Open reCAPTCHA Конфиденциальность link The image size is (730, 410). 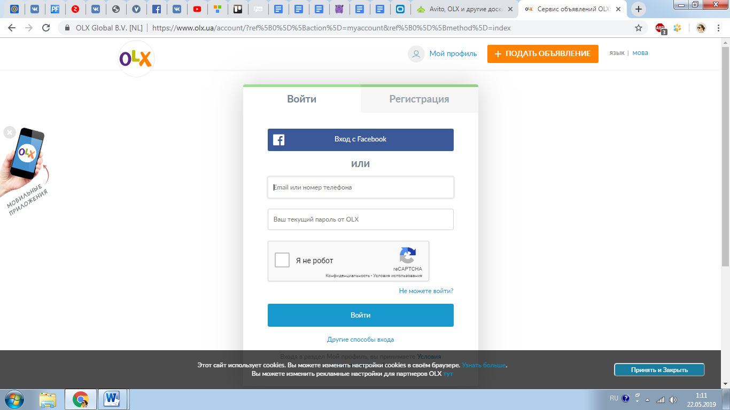(x=348, y=276)
